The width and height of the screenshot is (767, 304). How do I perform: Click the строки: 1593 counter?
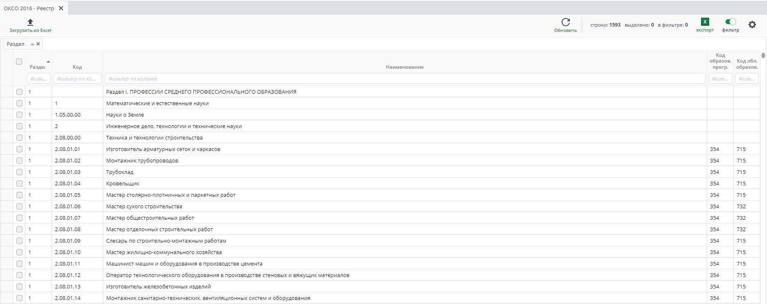click(x=605, y=25)
